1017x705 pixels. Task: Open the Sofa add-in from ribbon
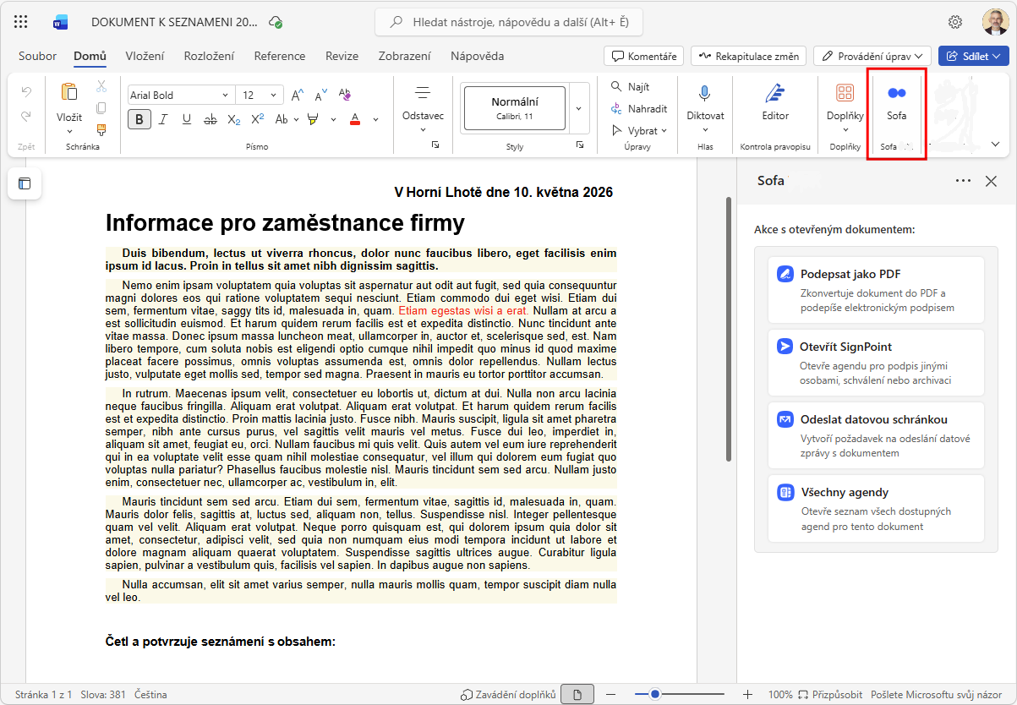897,102
